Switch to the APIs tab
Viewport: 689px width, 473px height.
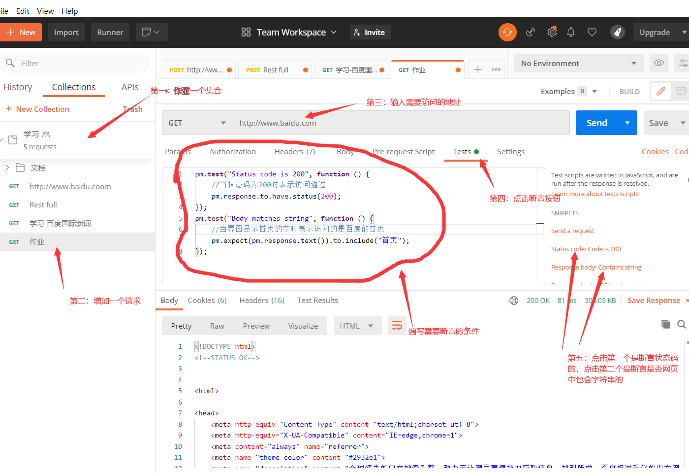pos(130,87)
